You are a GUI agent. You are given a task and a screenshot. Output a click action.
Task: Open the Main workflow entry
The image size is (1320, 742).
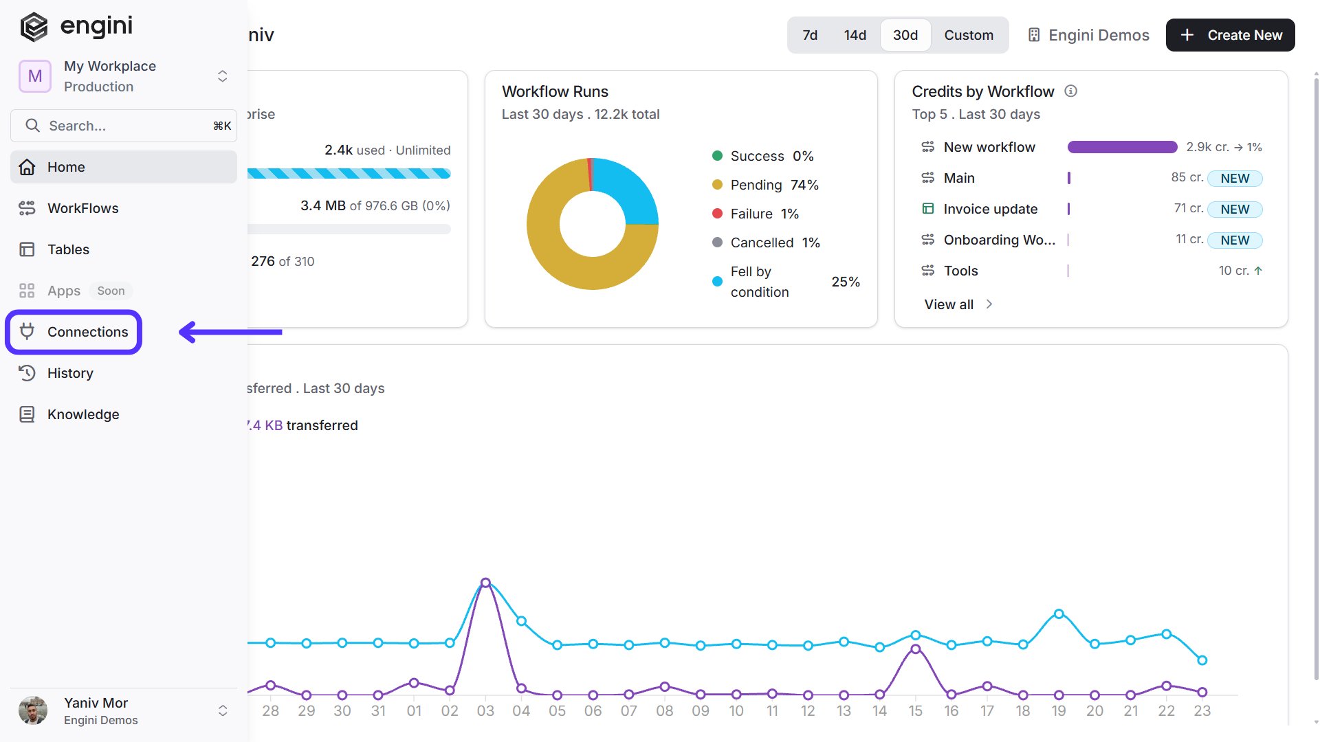pos(959,178)
